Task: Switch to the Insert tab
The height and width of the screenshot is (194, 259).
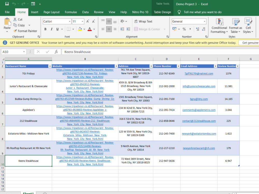Action: point(34,12)
